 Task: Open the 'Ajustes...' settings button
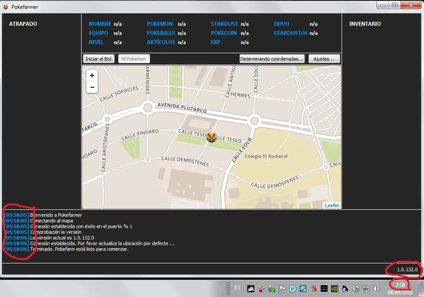click(x=324, y=59)
